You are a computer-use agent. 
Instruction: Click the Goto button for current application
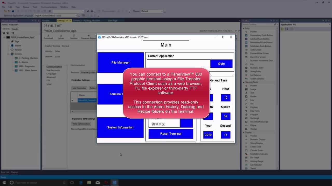coord(221,64)
